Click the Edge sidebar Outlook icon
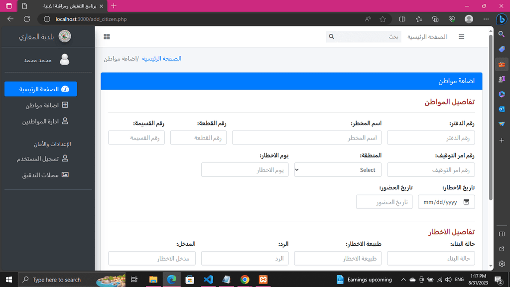 [x=502, y=109]
